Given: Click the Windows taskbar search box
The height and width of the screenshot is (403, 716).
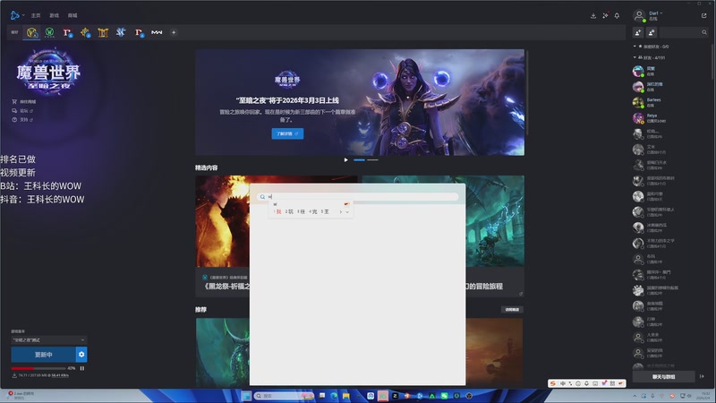Looking at the screenshot, I should point(284,396).
